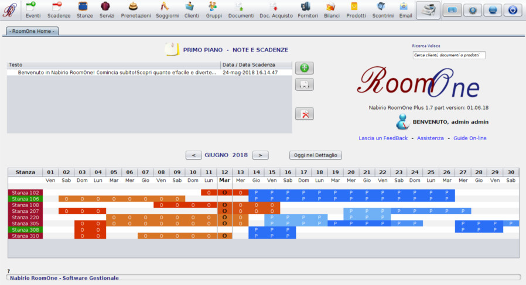Click Stanza 106 occupied cell on day 02
The image size is (526, 285).
(66, 199)
